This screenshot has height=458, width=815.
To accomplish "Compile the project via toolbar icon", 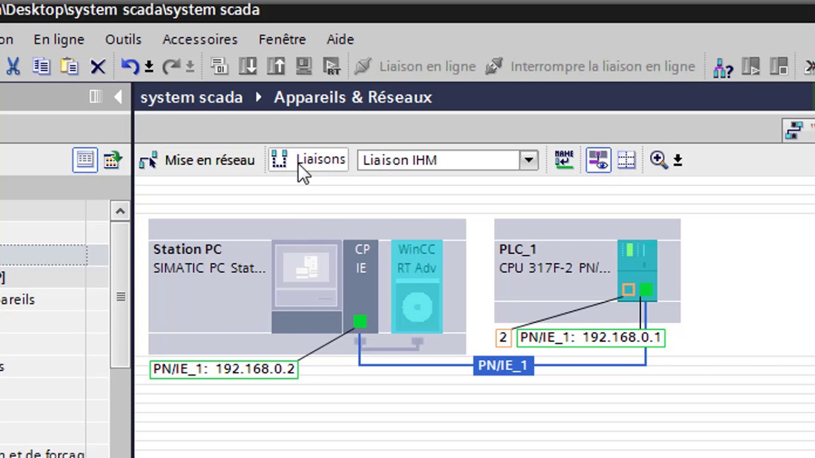I will (x=219, y=66).
